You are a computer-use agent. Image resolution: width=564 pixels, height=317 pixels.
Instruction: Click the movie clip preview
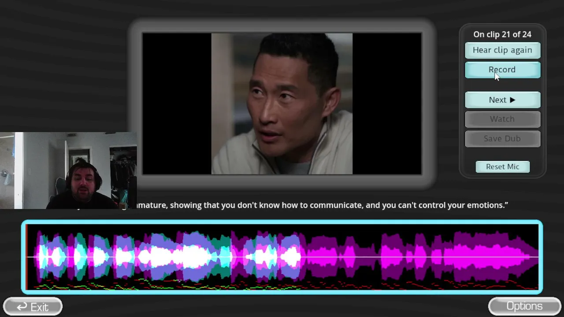282,104
